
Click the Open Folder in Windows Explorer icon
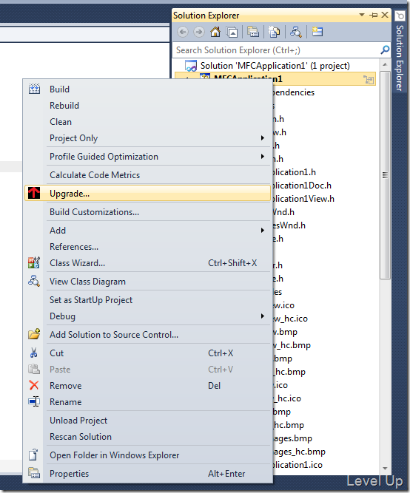pos(33,455)
